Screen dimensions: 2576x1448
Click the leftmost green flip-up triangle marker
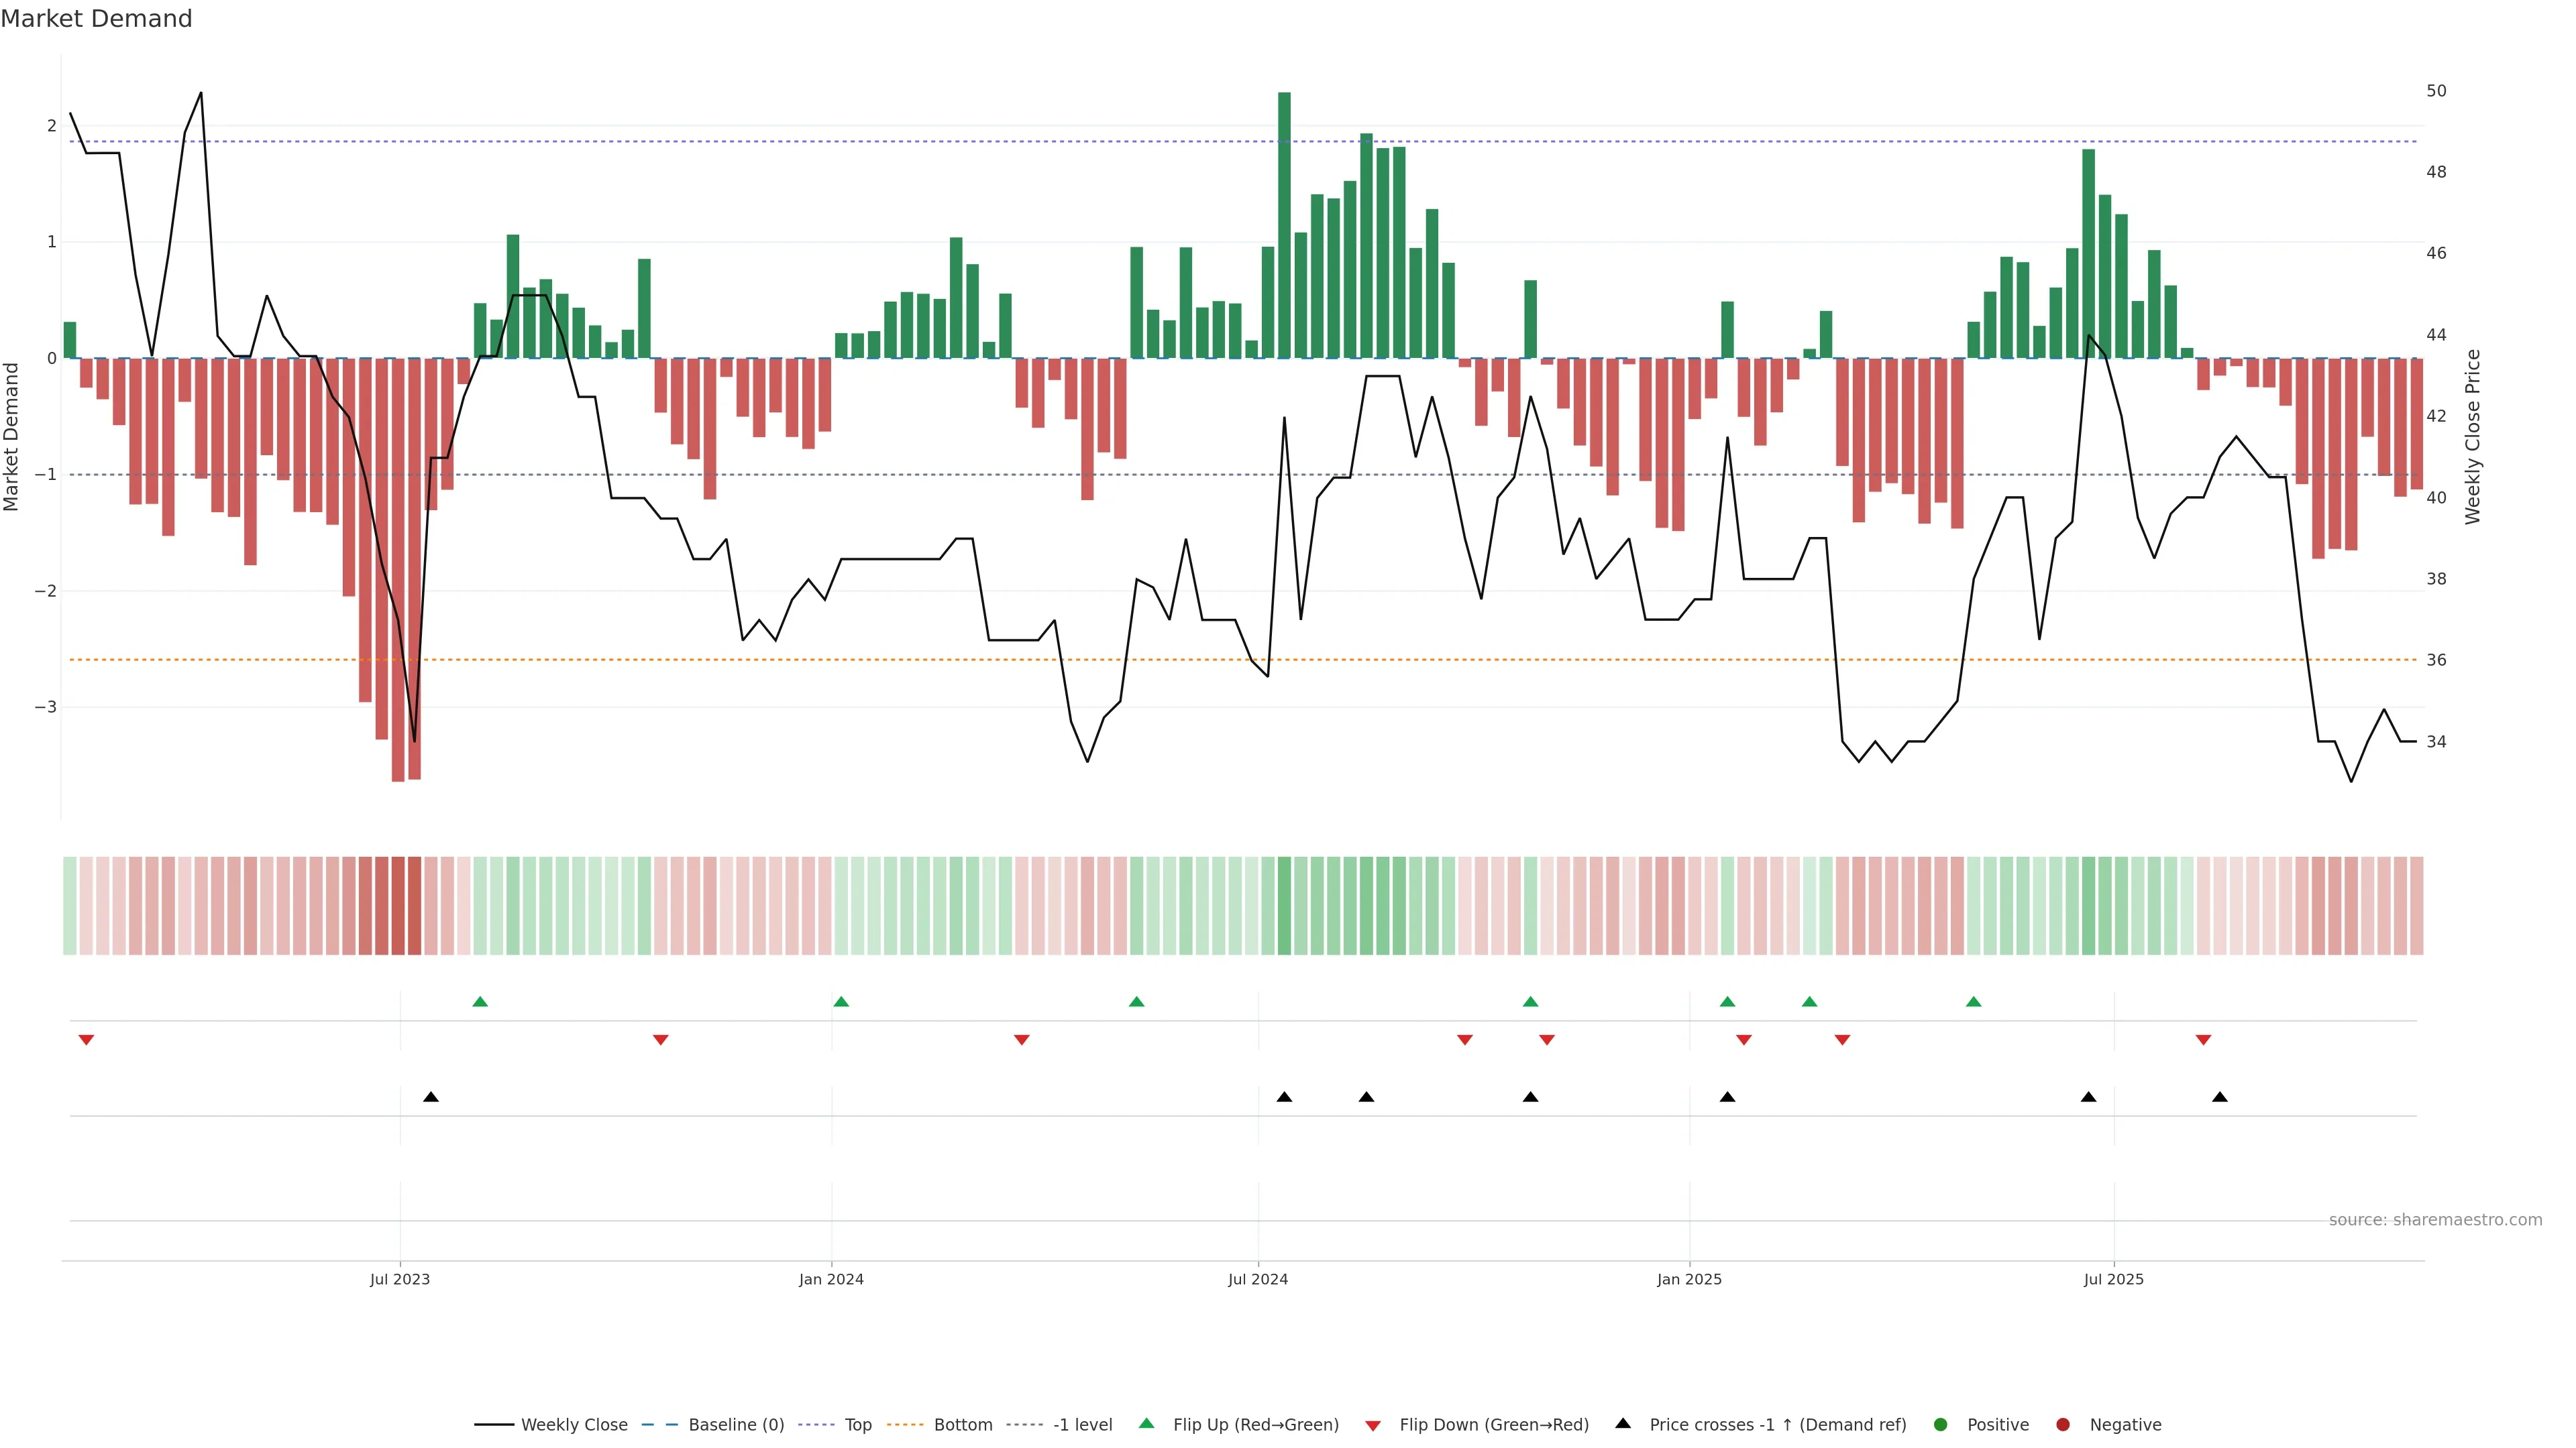[x=480, y=1002]
